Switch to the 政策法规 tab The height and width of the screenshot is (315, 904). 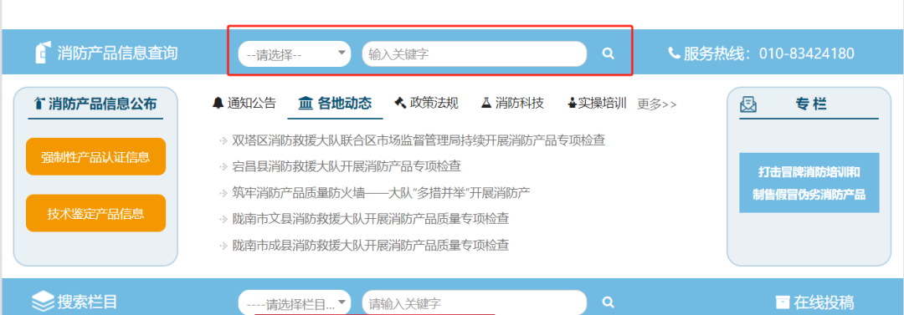click(x=434, y=103)
